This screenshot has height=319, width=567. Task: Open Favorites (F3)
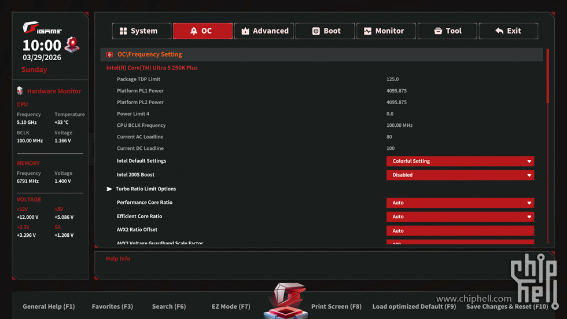pyautogui.click(x=112, y=306)
